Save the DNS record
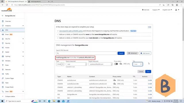 coord(148,72)
